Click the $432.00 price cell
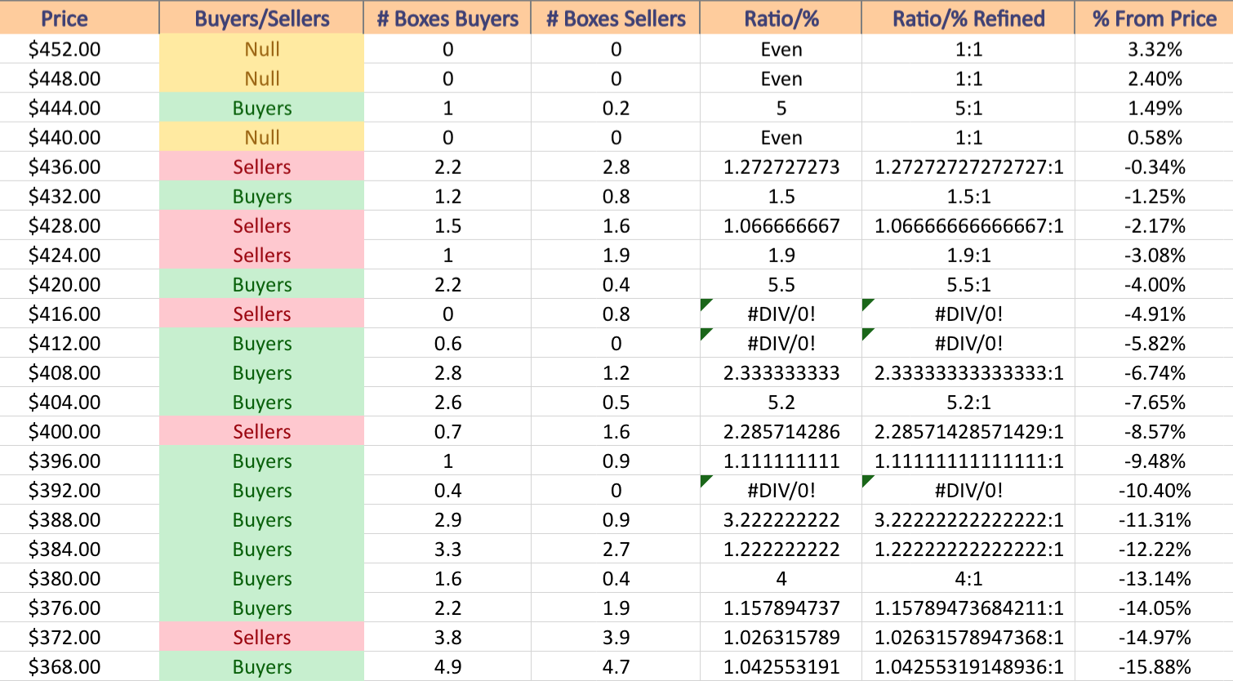Viewport: 1233px width, 681px height. click(79, 196)
